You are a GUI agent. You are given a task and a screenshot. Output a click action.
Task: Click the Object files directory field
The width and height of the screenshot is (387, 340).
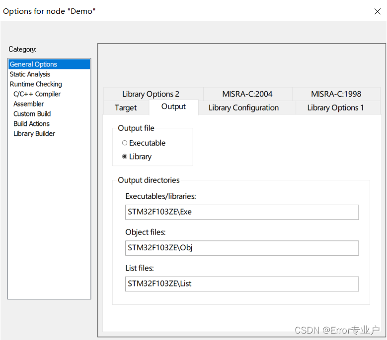(242, 248)
